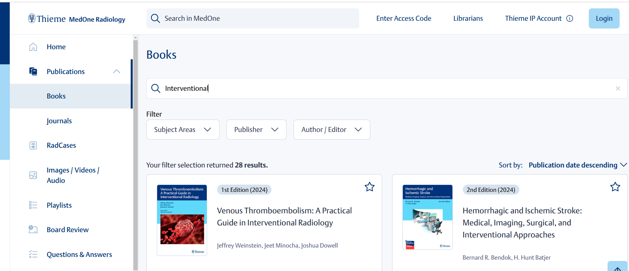Click Thieme IP Account link
Image resolution: width=629 pixels, height=271 pixels.
(x=533, y=18)
